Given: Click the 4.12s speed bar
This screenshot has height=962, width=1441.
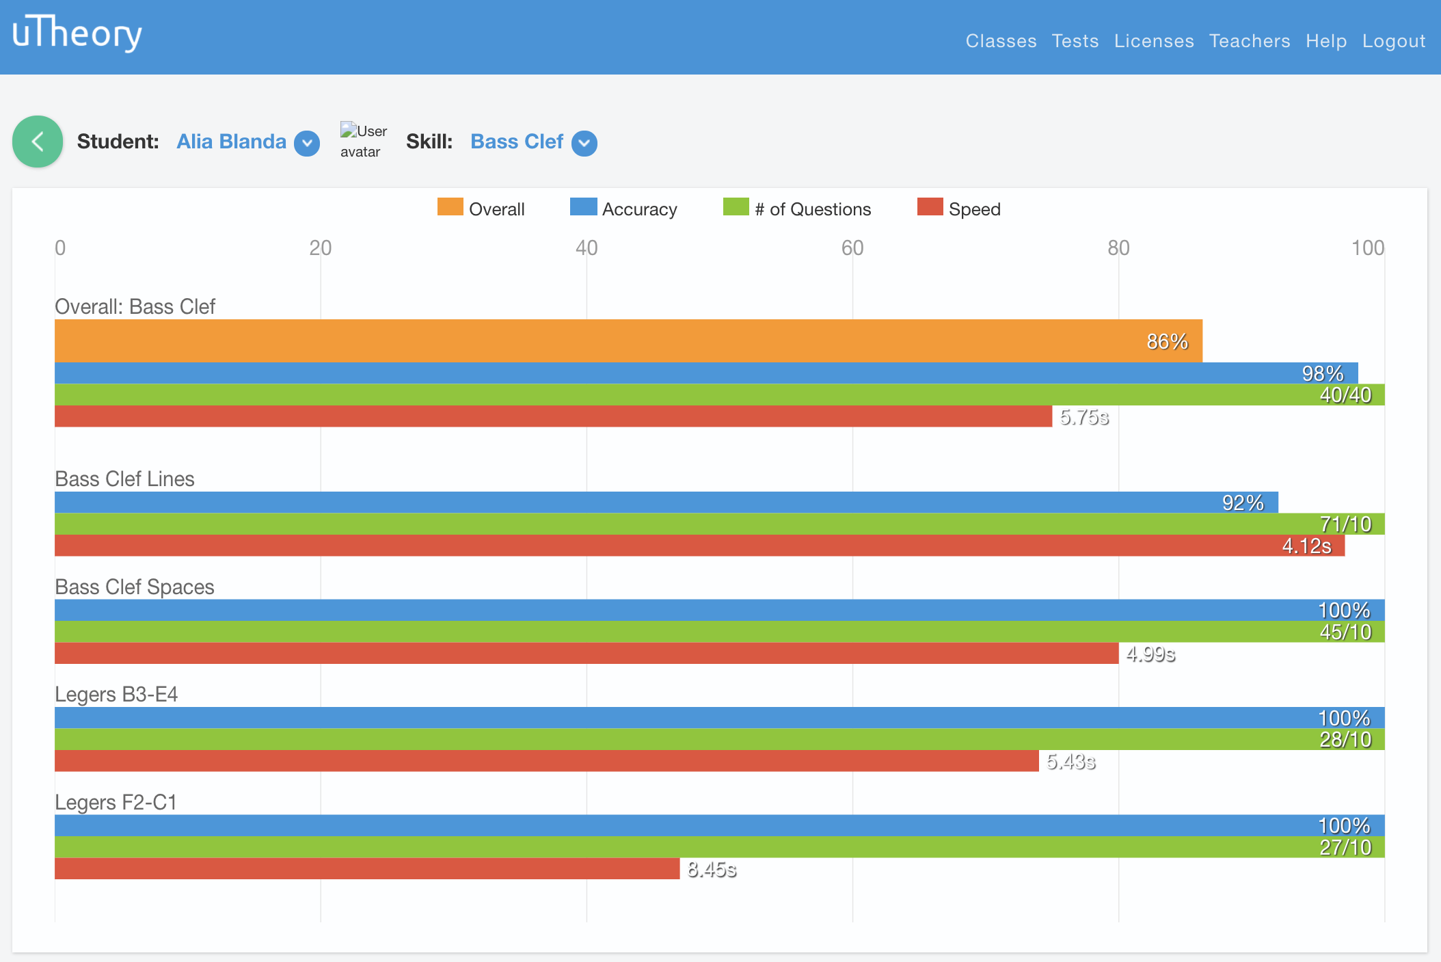Looking at the screenshot, I should click(699, 546).
